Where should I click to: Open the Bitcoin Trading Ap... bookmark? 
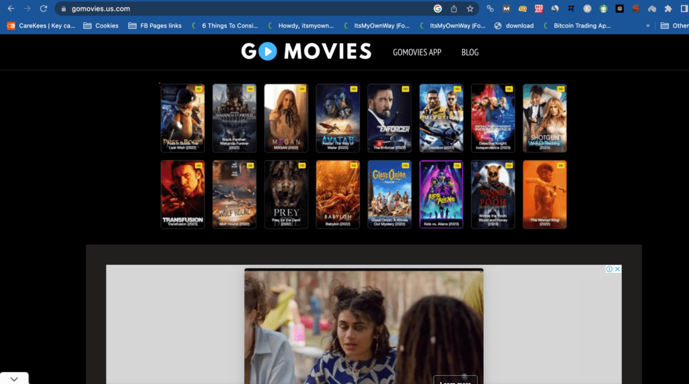577,26
